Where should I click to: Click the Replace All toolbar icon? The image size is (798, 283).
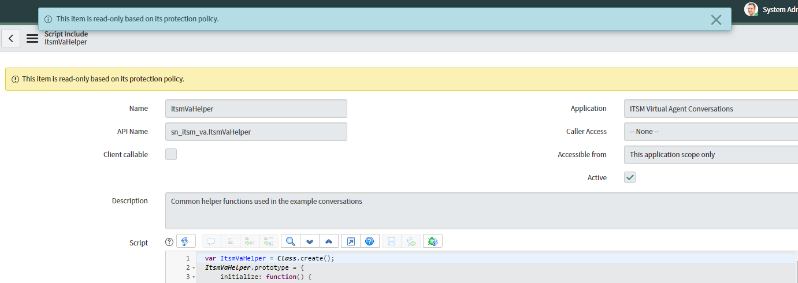[x=268, y=241]
